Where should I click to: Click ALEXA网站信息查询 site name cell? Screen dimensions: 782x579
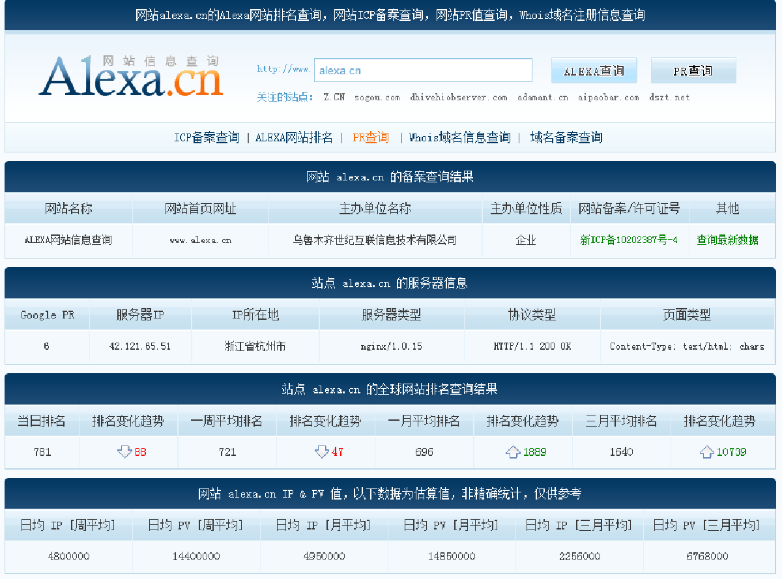tap(68, 240)
